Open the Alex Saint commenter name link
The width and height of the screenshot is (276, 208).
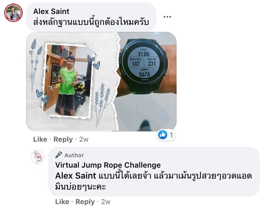point(51,11)
